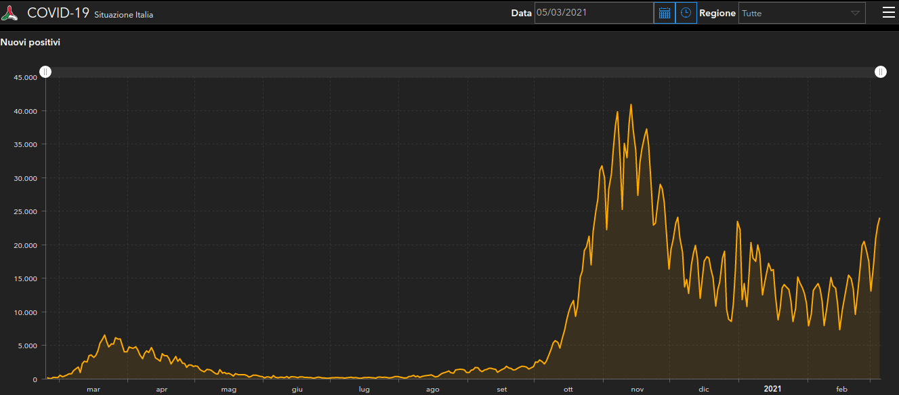Screen dimensions: 899x395
Task: Click the Italy tricolor logo icon
Action: [10, 13]
